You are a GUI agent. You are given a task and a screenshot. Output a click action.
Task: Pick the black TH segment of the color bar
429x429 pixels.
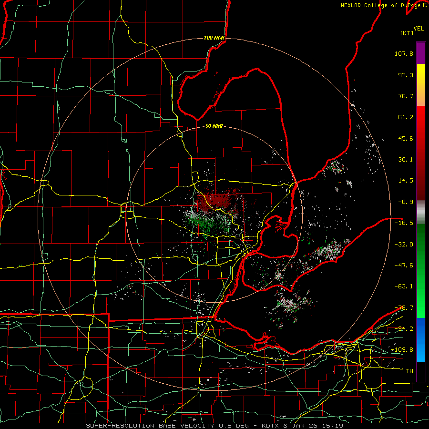point(421,371)
